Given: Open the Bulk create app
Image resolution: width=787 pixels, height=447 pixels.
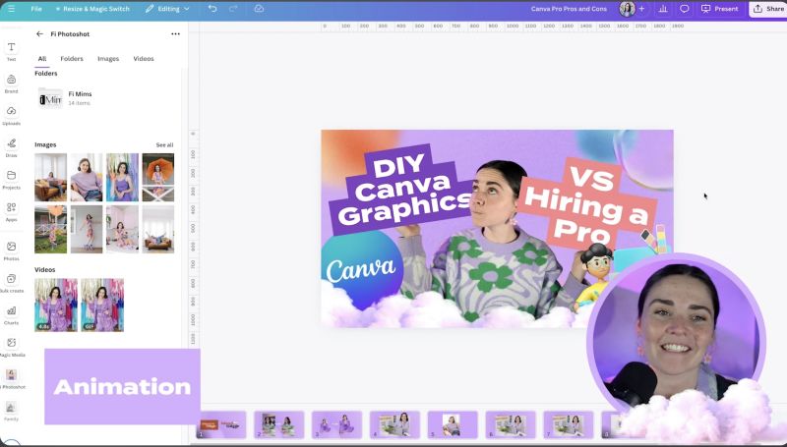Looking at the screenshot, I should tap(11, 283).
